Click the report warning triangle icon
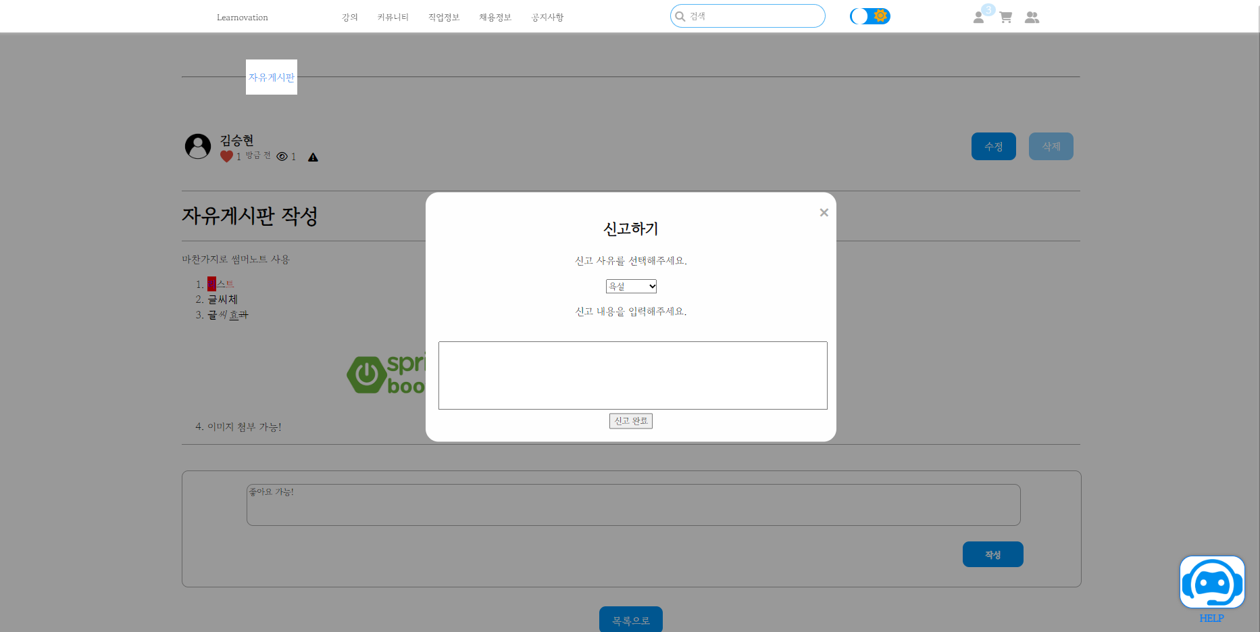 313,157
